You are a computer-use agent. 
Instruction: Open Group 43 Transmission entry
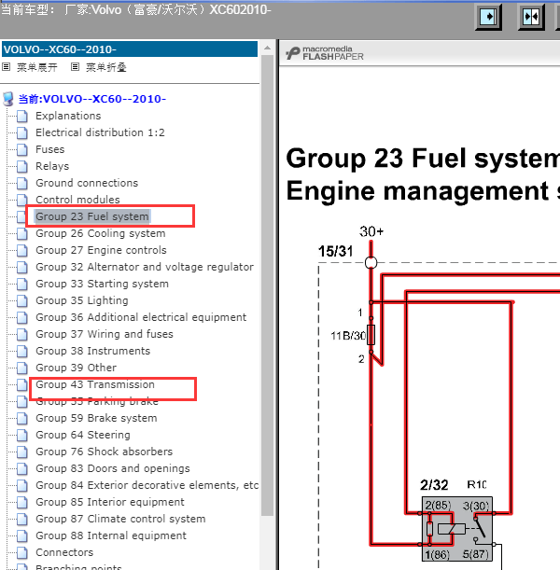[95, 384]
